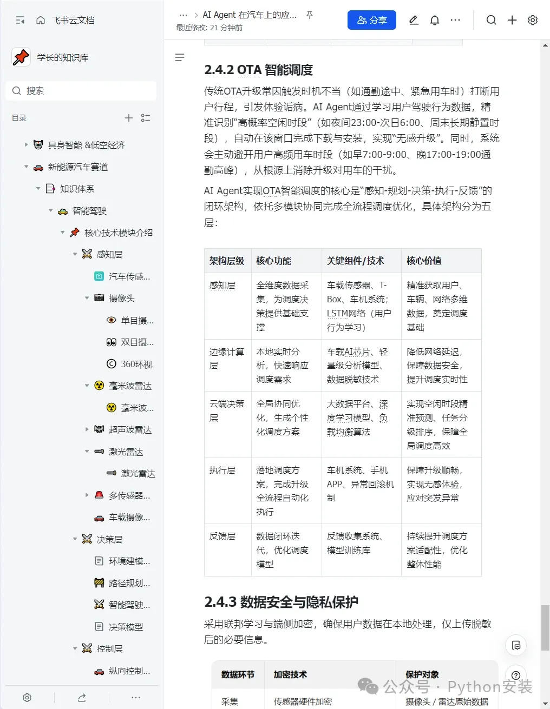Collapse the 智能驾驶 node
This screenshot has height=709, width=550.
coord(51,210)
